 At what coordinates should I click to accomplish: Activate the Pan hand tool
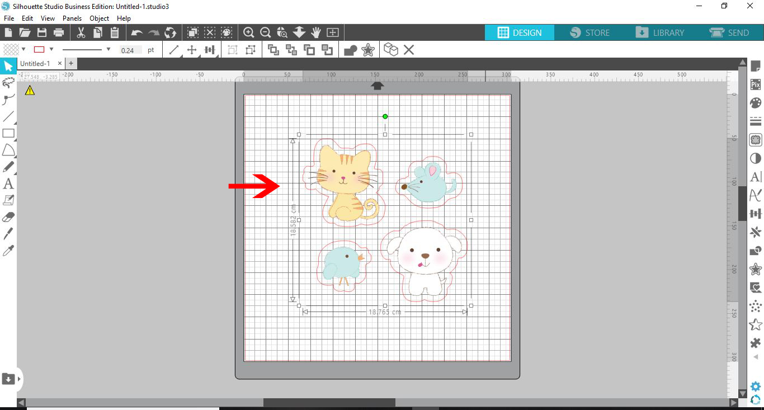316,32
